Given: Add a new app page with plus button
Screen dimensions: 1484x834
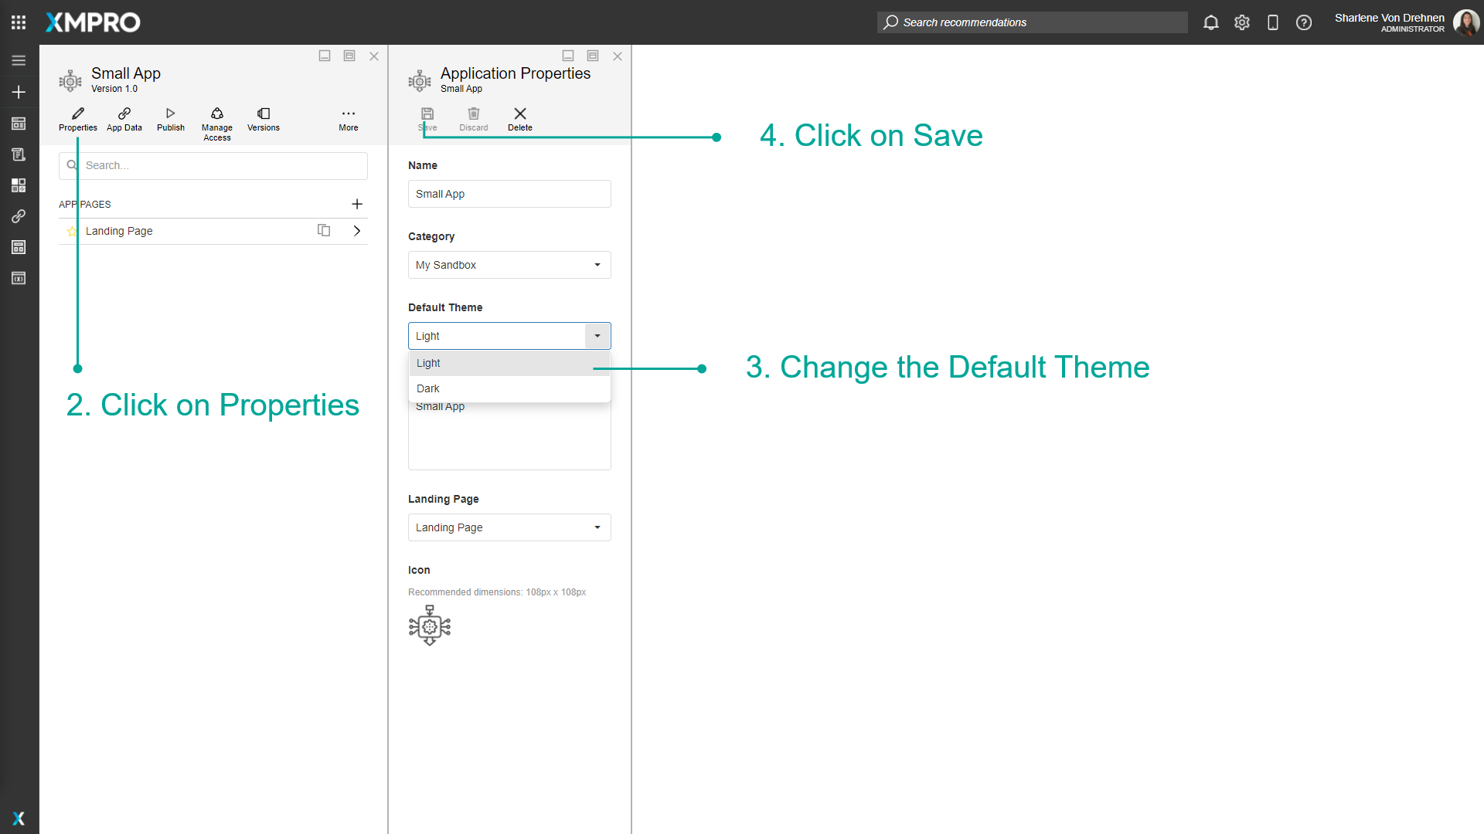Looking at the screenshot, I should [x=357, y=204].
